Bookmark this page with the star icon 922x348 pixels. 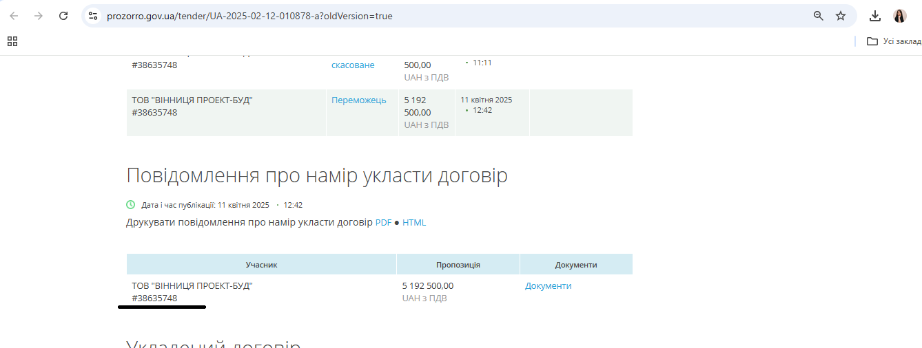click(841, 16)
